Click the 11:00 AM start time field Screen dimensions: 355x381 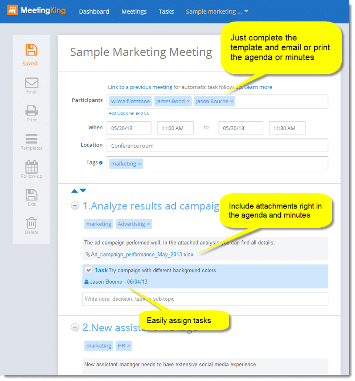pos(175,128)
